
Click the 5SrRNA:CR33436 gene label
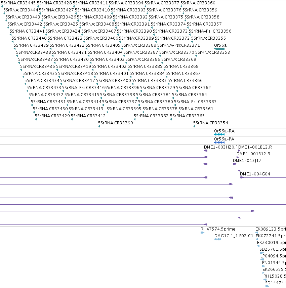point(38,67)
